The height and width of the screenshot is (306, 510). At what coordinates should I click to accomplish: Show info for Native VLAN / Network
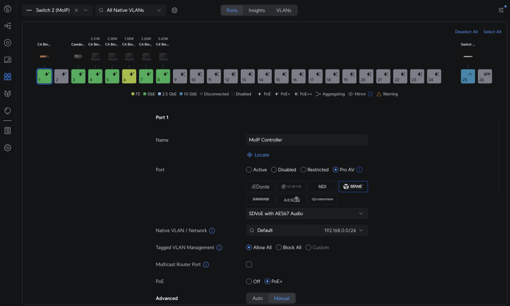[x=212, y=231]
